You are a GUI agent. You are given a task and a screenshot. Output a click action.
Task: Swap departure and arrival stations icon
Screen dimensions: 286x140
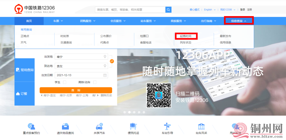coord(112,61)
